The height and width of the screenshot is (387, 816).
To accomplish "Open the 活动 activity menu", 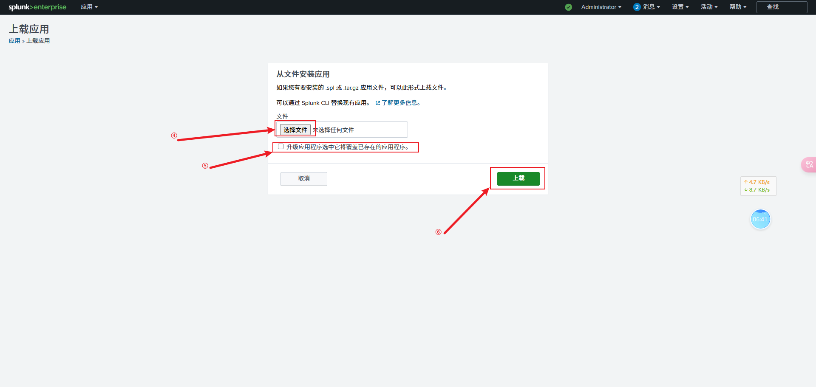I will tap(709, 7).
